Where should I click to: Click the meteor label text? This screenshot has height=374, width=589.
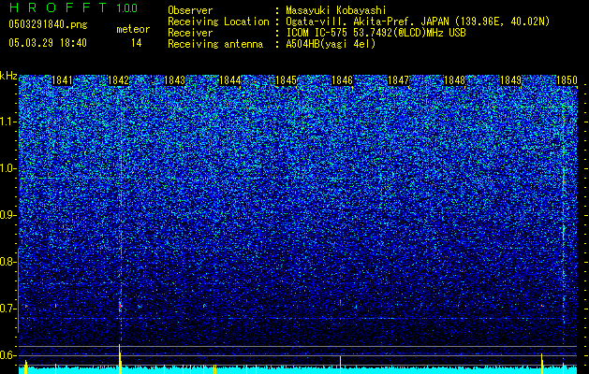[x=133, y=29]
